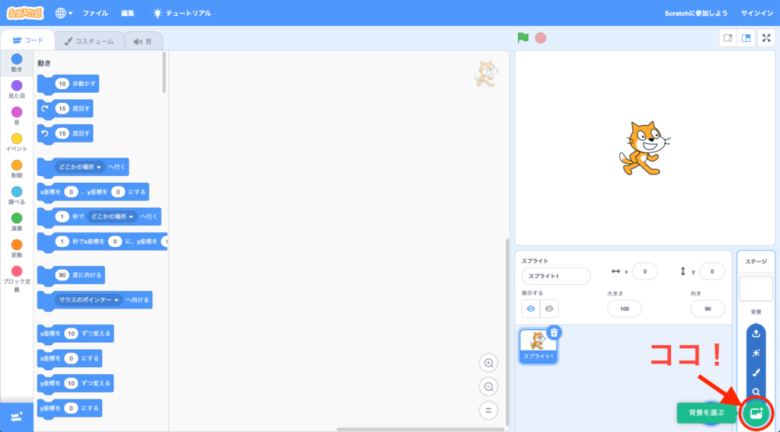This screenshot has width=780, height=432.
Task: Hide the sprite with crossed-eye button
Action: click(x=549, y=309)
